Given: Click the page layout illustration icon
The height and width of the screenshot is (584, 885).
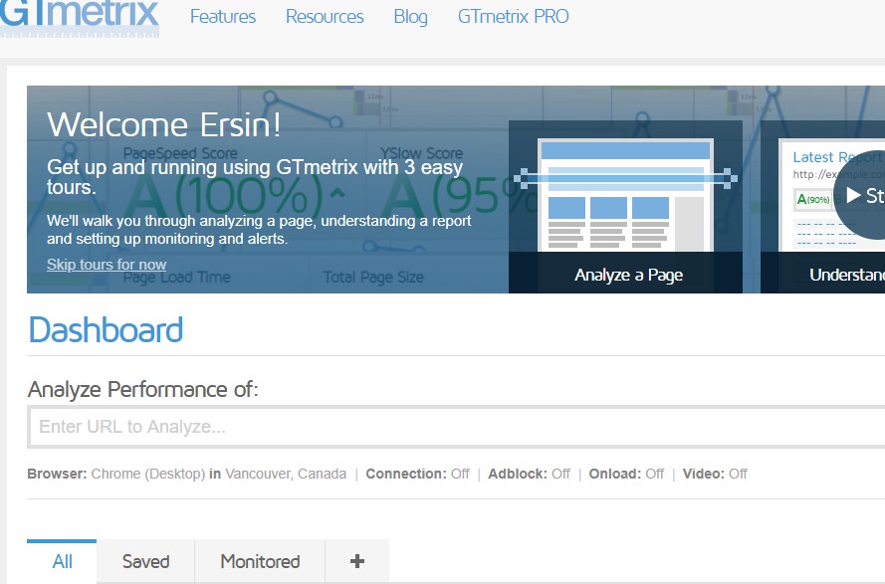Looking at the screenshot, I should (625, 194).
